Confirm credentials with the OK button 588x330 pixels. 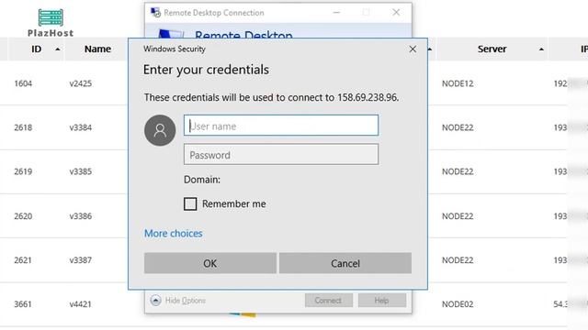point(210,263)
